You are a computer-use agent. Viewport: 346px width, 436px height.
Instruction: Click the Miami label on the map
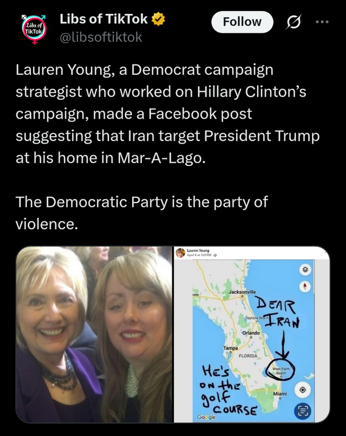[x=280, y=393]
